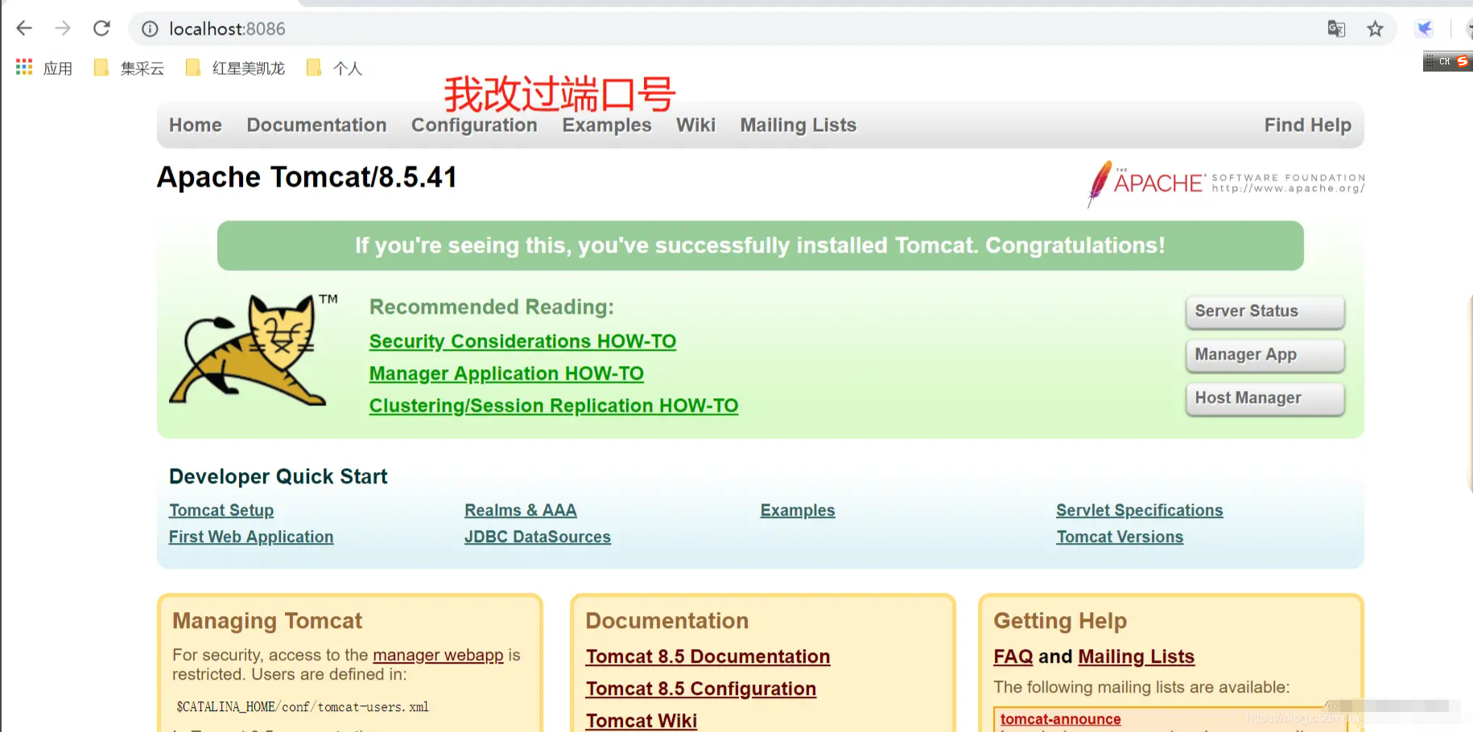The height and width of the screenshot is (732, 1473).
Task: Open Tomcat 8.5 Documentation link
Action: [x=708, y=656]
